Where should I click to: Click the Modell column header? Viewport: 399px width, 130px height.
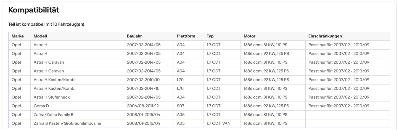click(x=40, y=36)
